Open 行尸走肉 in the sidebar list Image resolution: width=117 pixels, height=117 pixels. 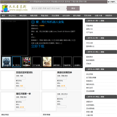[x=89, y=32]
